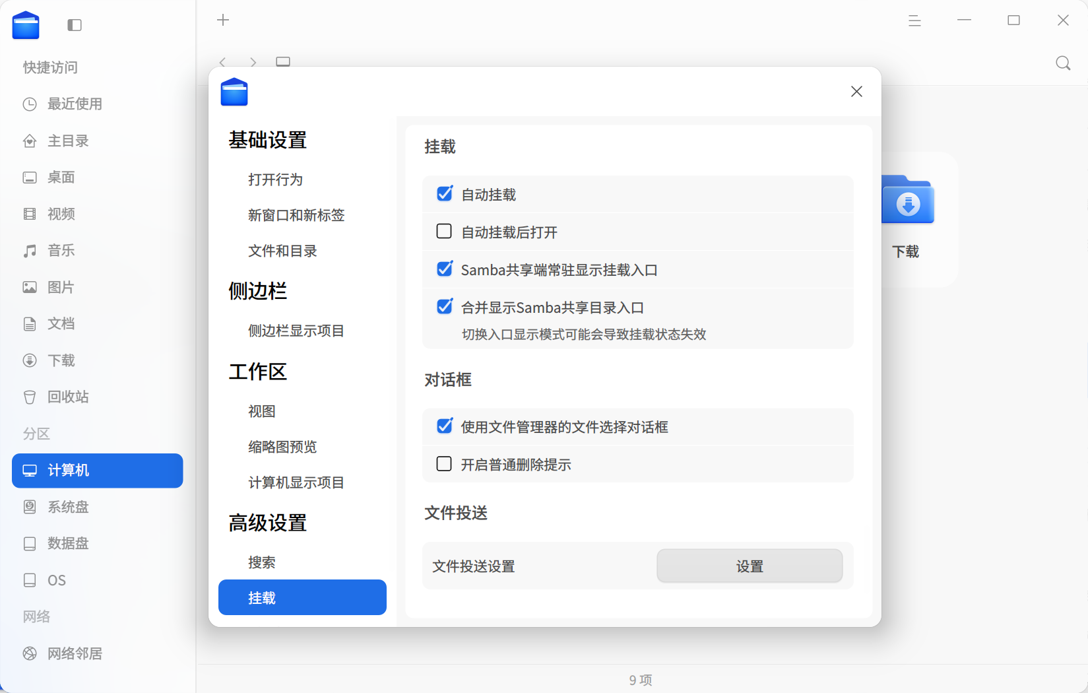The height and width of the screenshot is (693, 1088).
Task: Select 新窗口和新标签 settings section
Action: pyautogui.click(x=302, y=215)
